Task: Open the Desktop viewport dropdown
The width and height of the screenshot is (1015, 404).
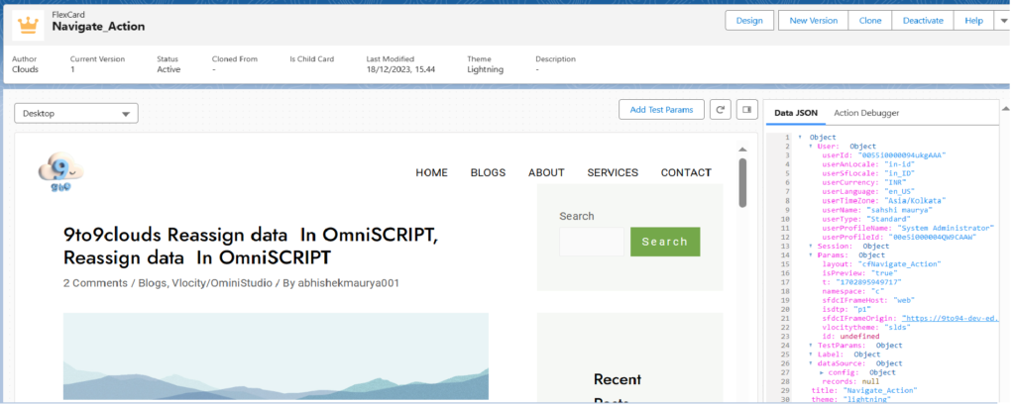Action: point(76,113)
